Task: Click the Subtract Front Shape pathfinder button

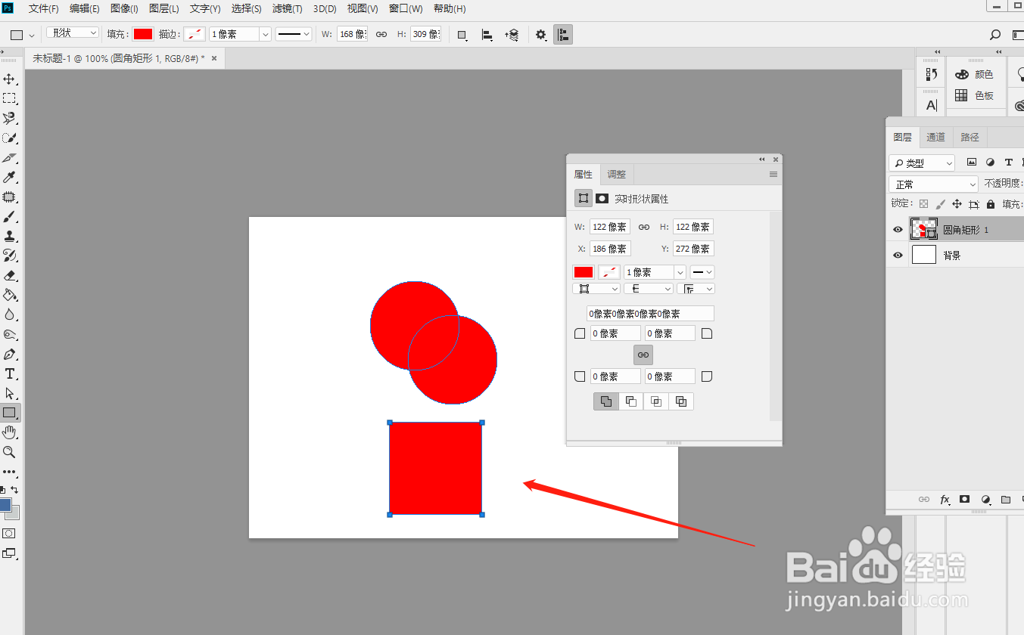Action: (630, 401)
